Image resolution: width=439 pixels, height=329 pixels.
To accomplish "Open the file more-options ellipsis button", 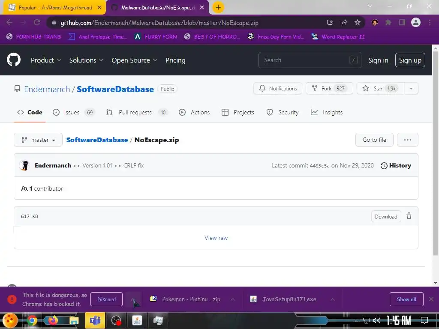I will (x=408, y=140).
